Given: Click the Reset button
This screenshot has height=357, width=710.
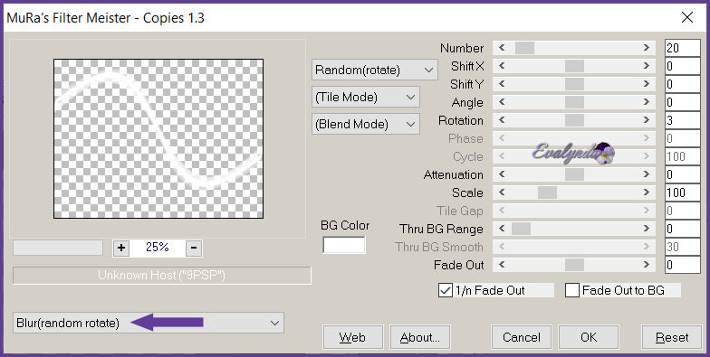Looking at the screenshot, I should 672,338.
